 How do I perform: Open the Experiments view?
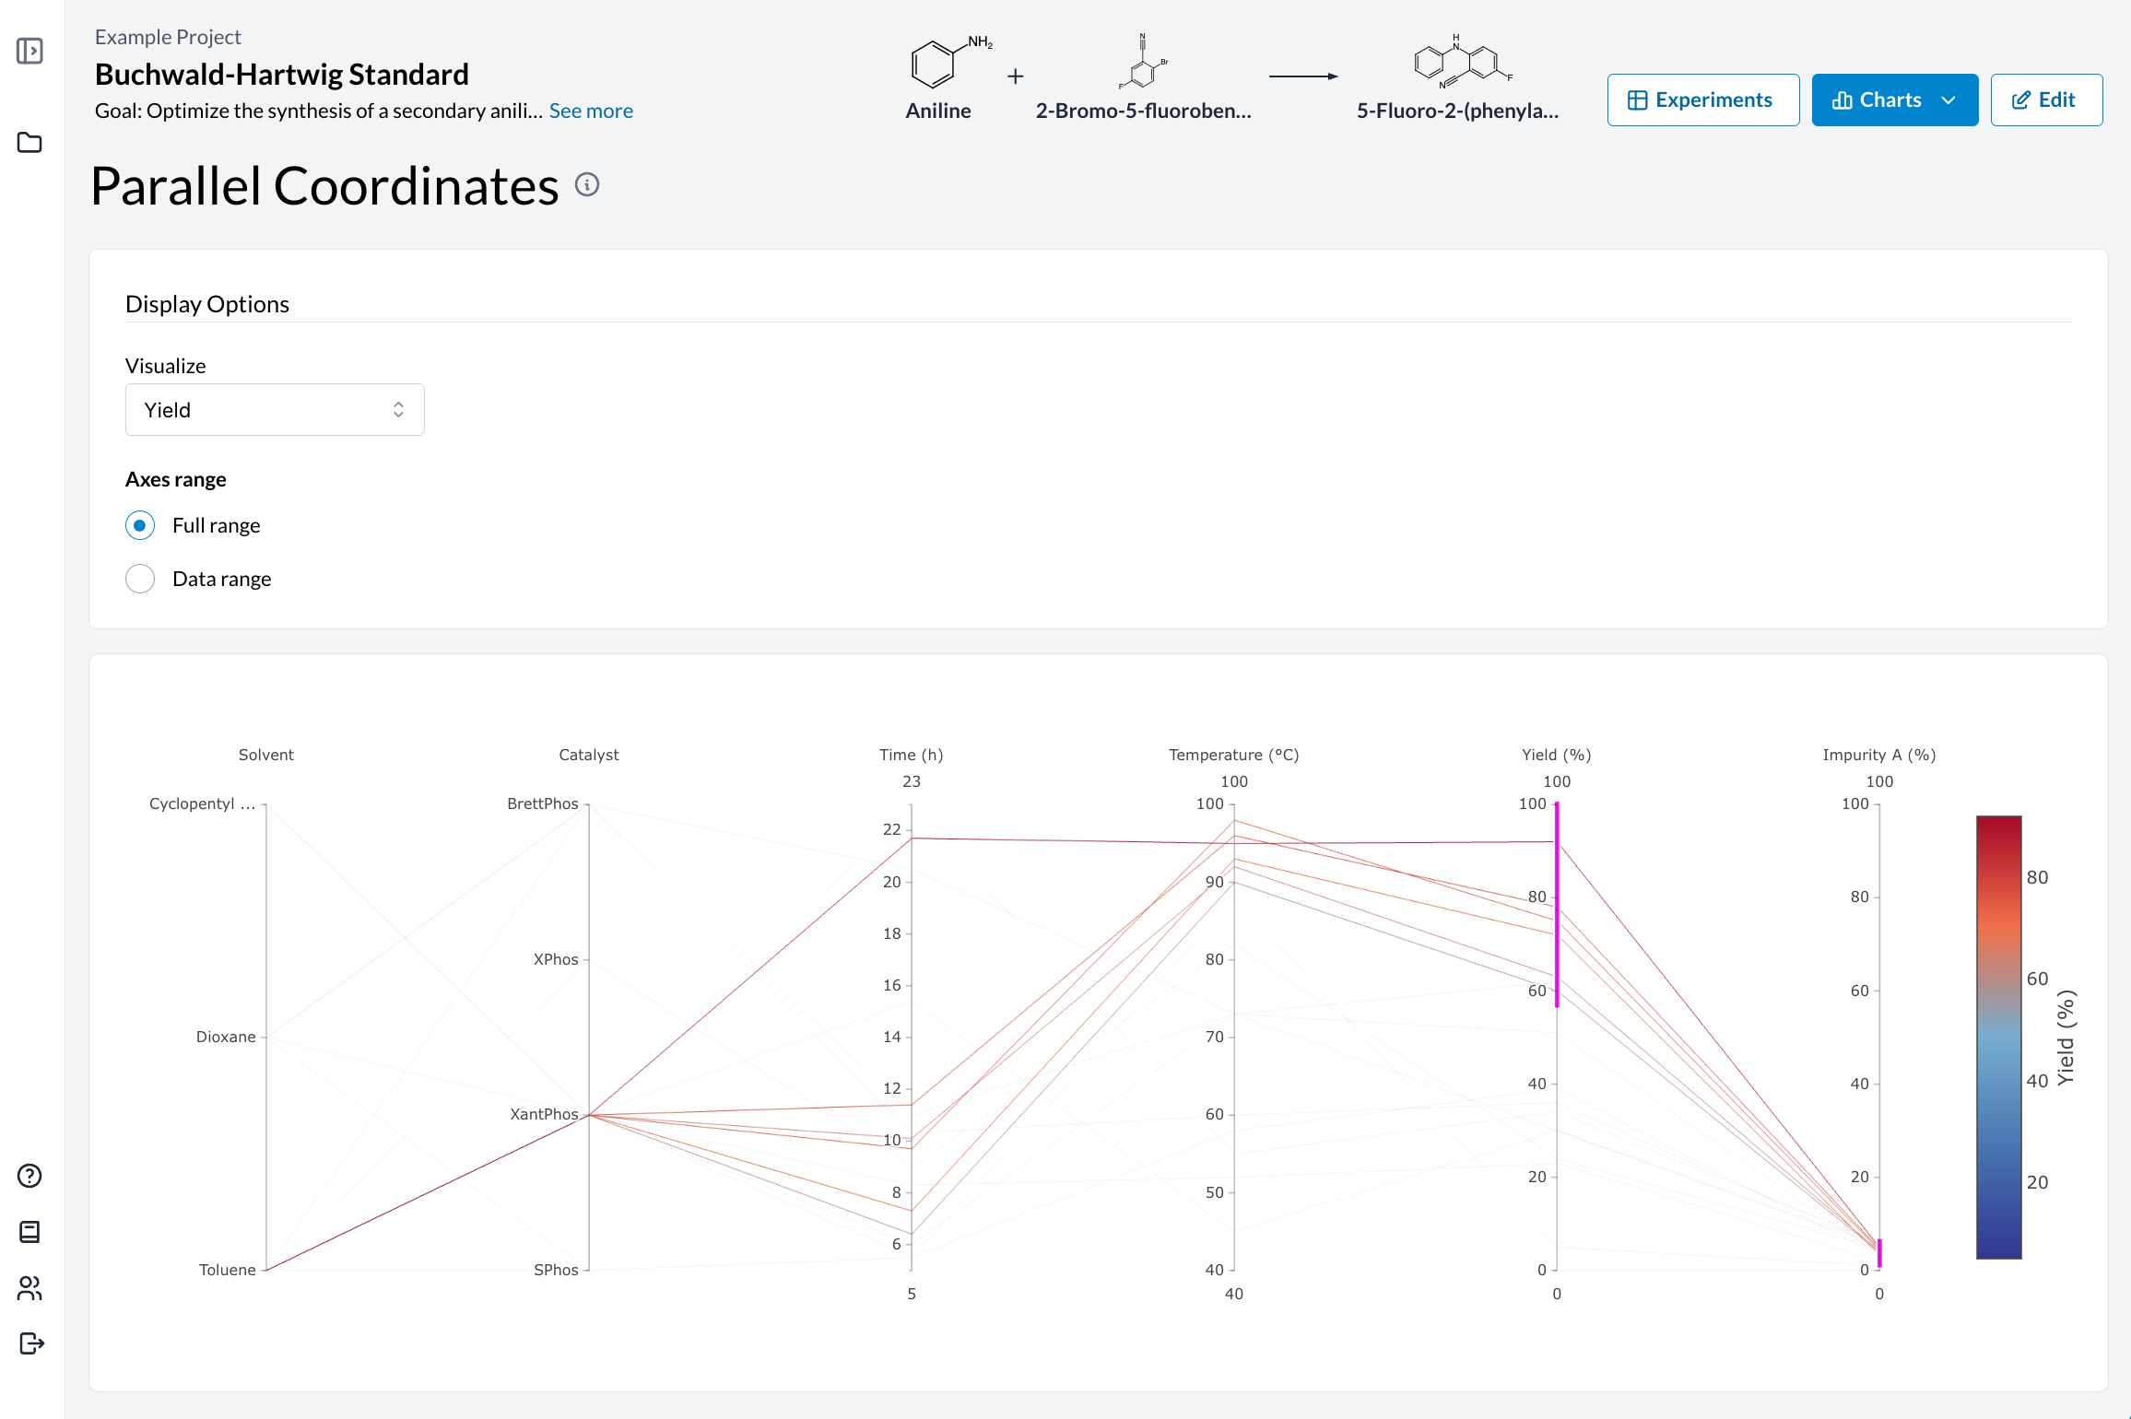point(1702,100)
